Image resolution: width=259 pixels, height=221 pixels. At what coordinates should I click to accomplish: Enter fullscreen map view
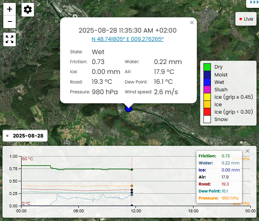[x=10, y=40]
